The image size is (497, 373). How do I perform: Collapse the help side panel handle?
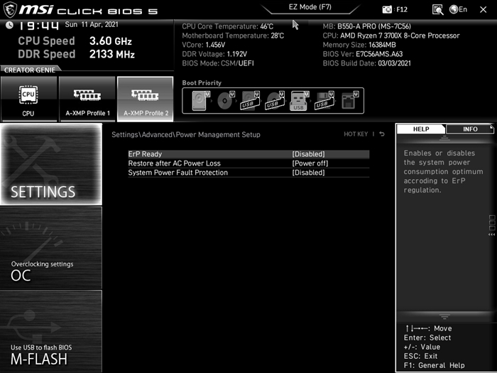click(x=491, y=225)
